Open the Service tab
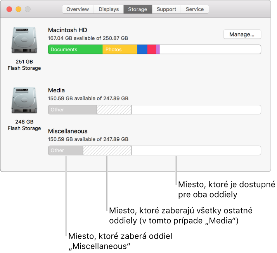277x253 pixels. (x=195, y=9)
